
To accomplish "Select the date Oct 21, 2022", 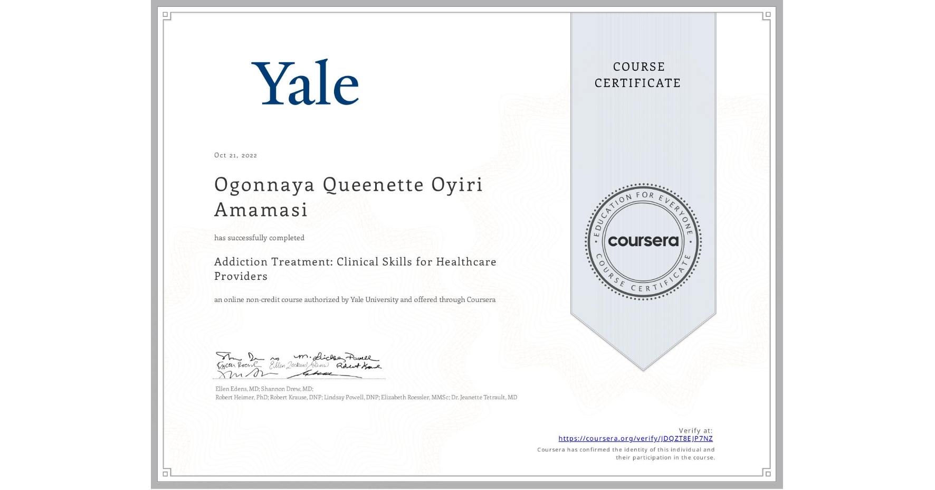I will coord(236,155).
